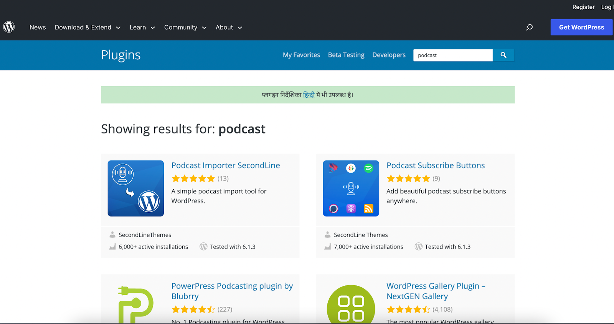
Task: Click 6,000+ active installations text
Action: pos(153,247)
